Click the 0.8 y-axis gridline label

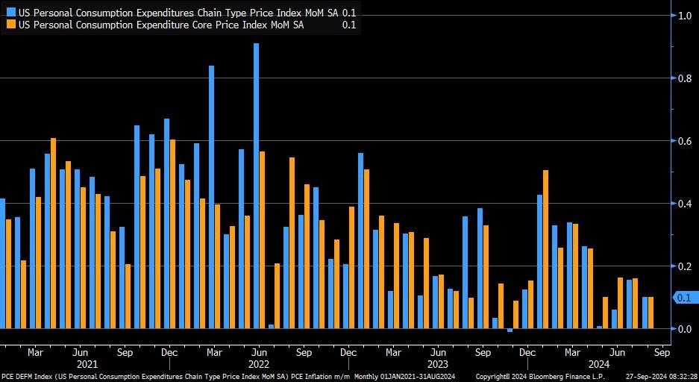point(684,78)
